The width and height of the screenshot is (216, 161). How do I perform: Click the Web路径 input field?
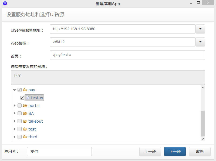click(x=123, y=42)
